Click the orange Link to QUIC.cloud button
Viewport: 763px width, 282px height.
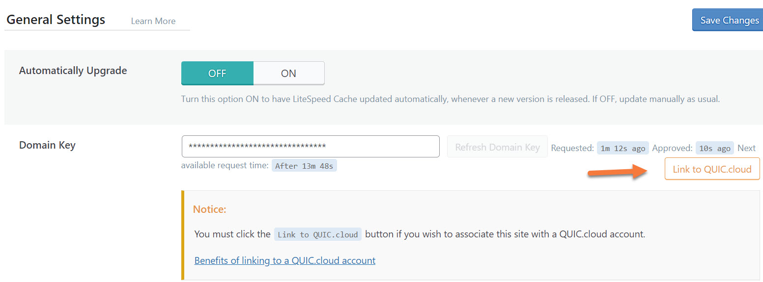pyautogui.click(x=712, y=169)
